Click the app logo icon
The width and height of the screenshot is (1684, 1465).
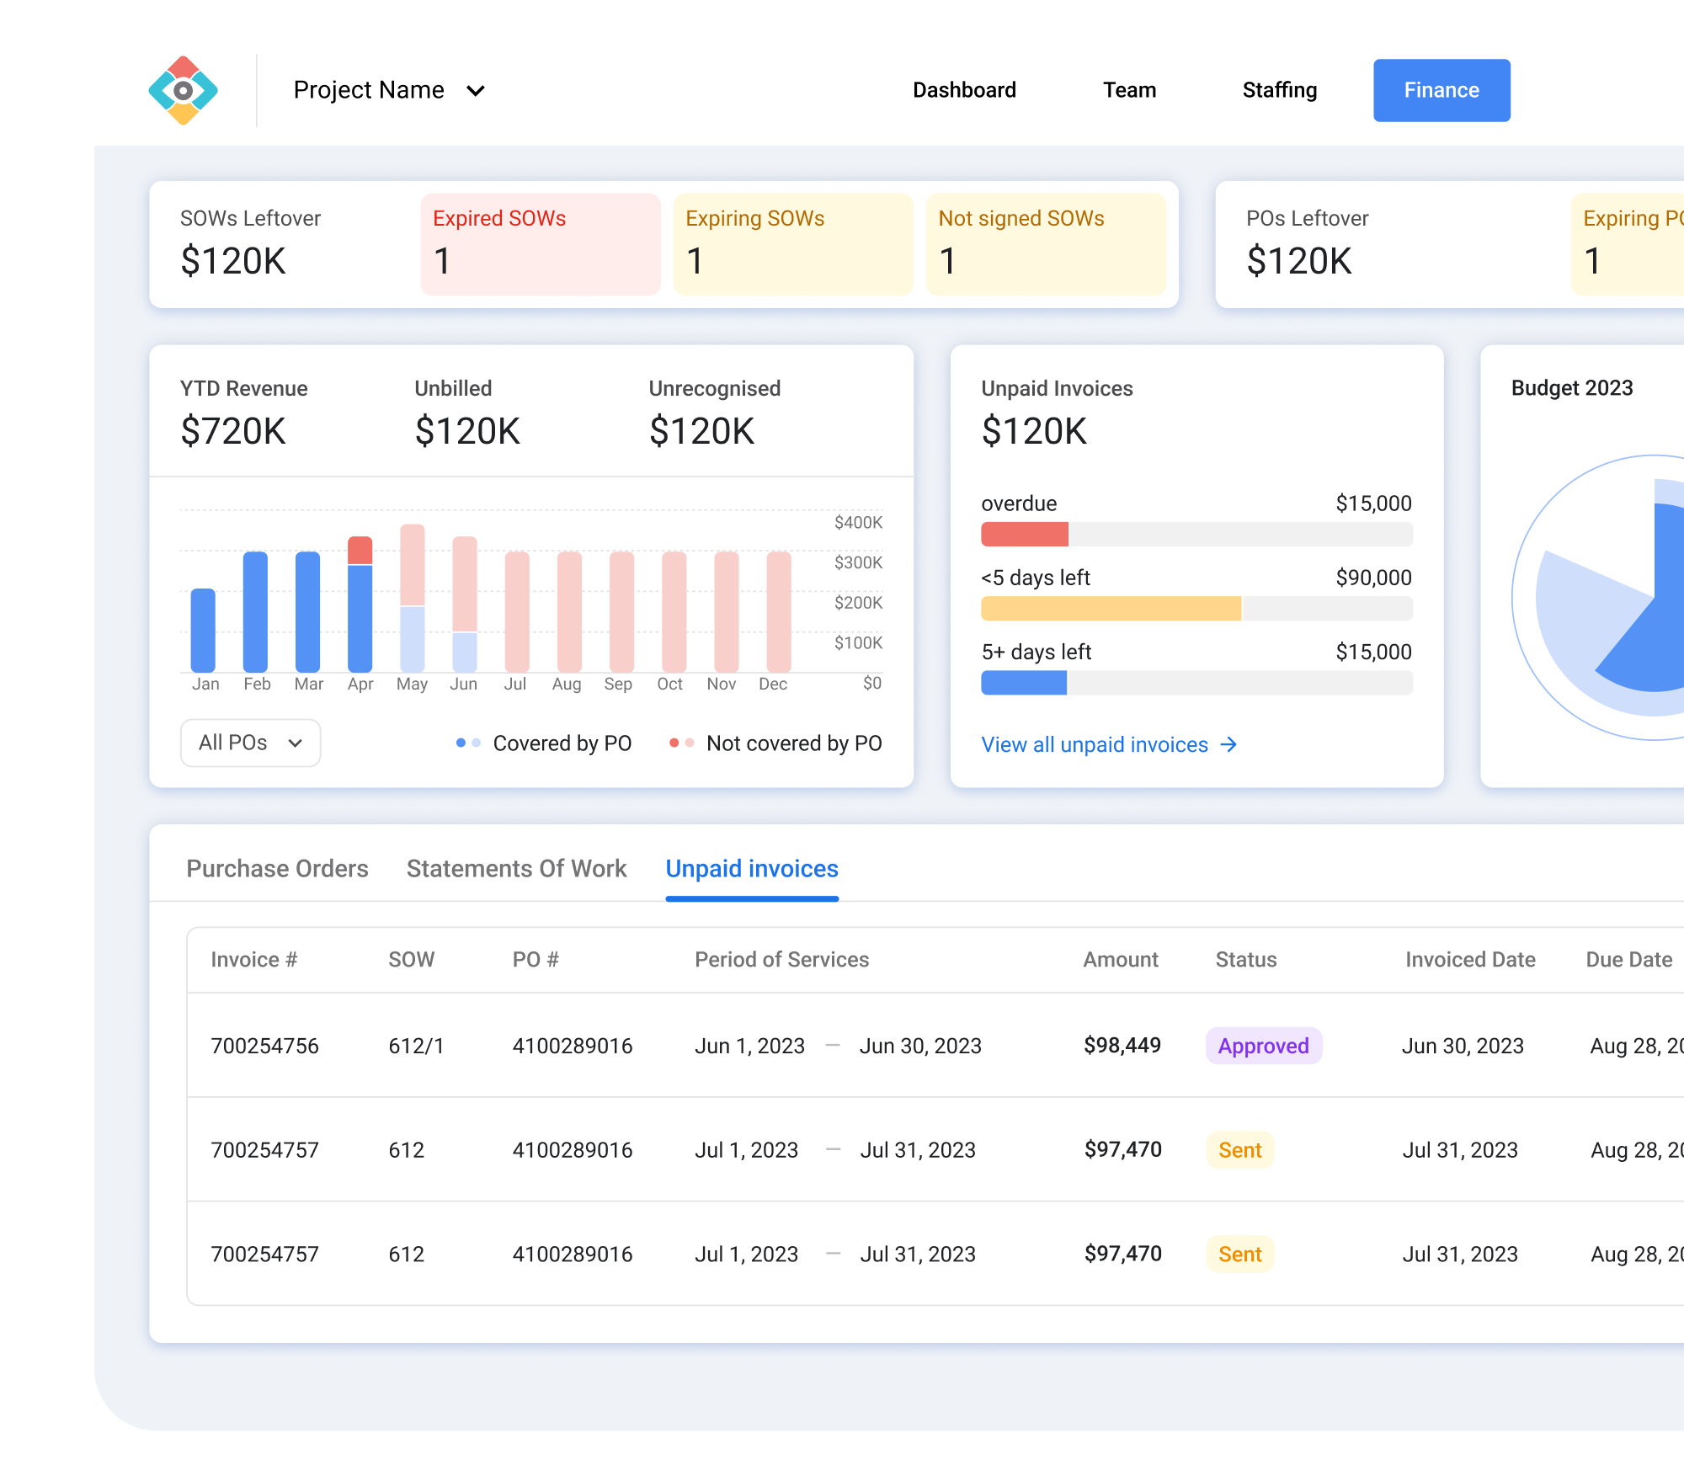point(183,90)
